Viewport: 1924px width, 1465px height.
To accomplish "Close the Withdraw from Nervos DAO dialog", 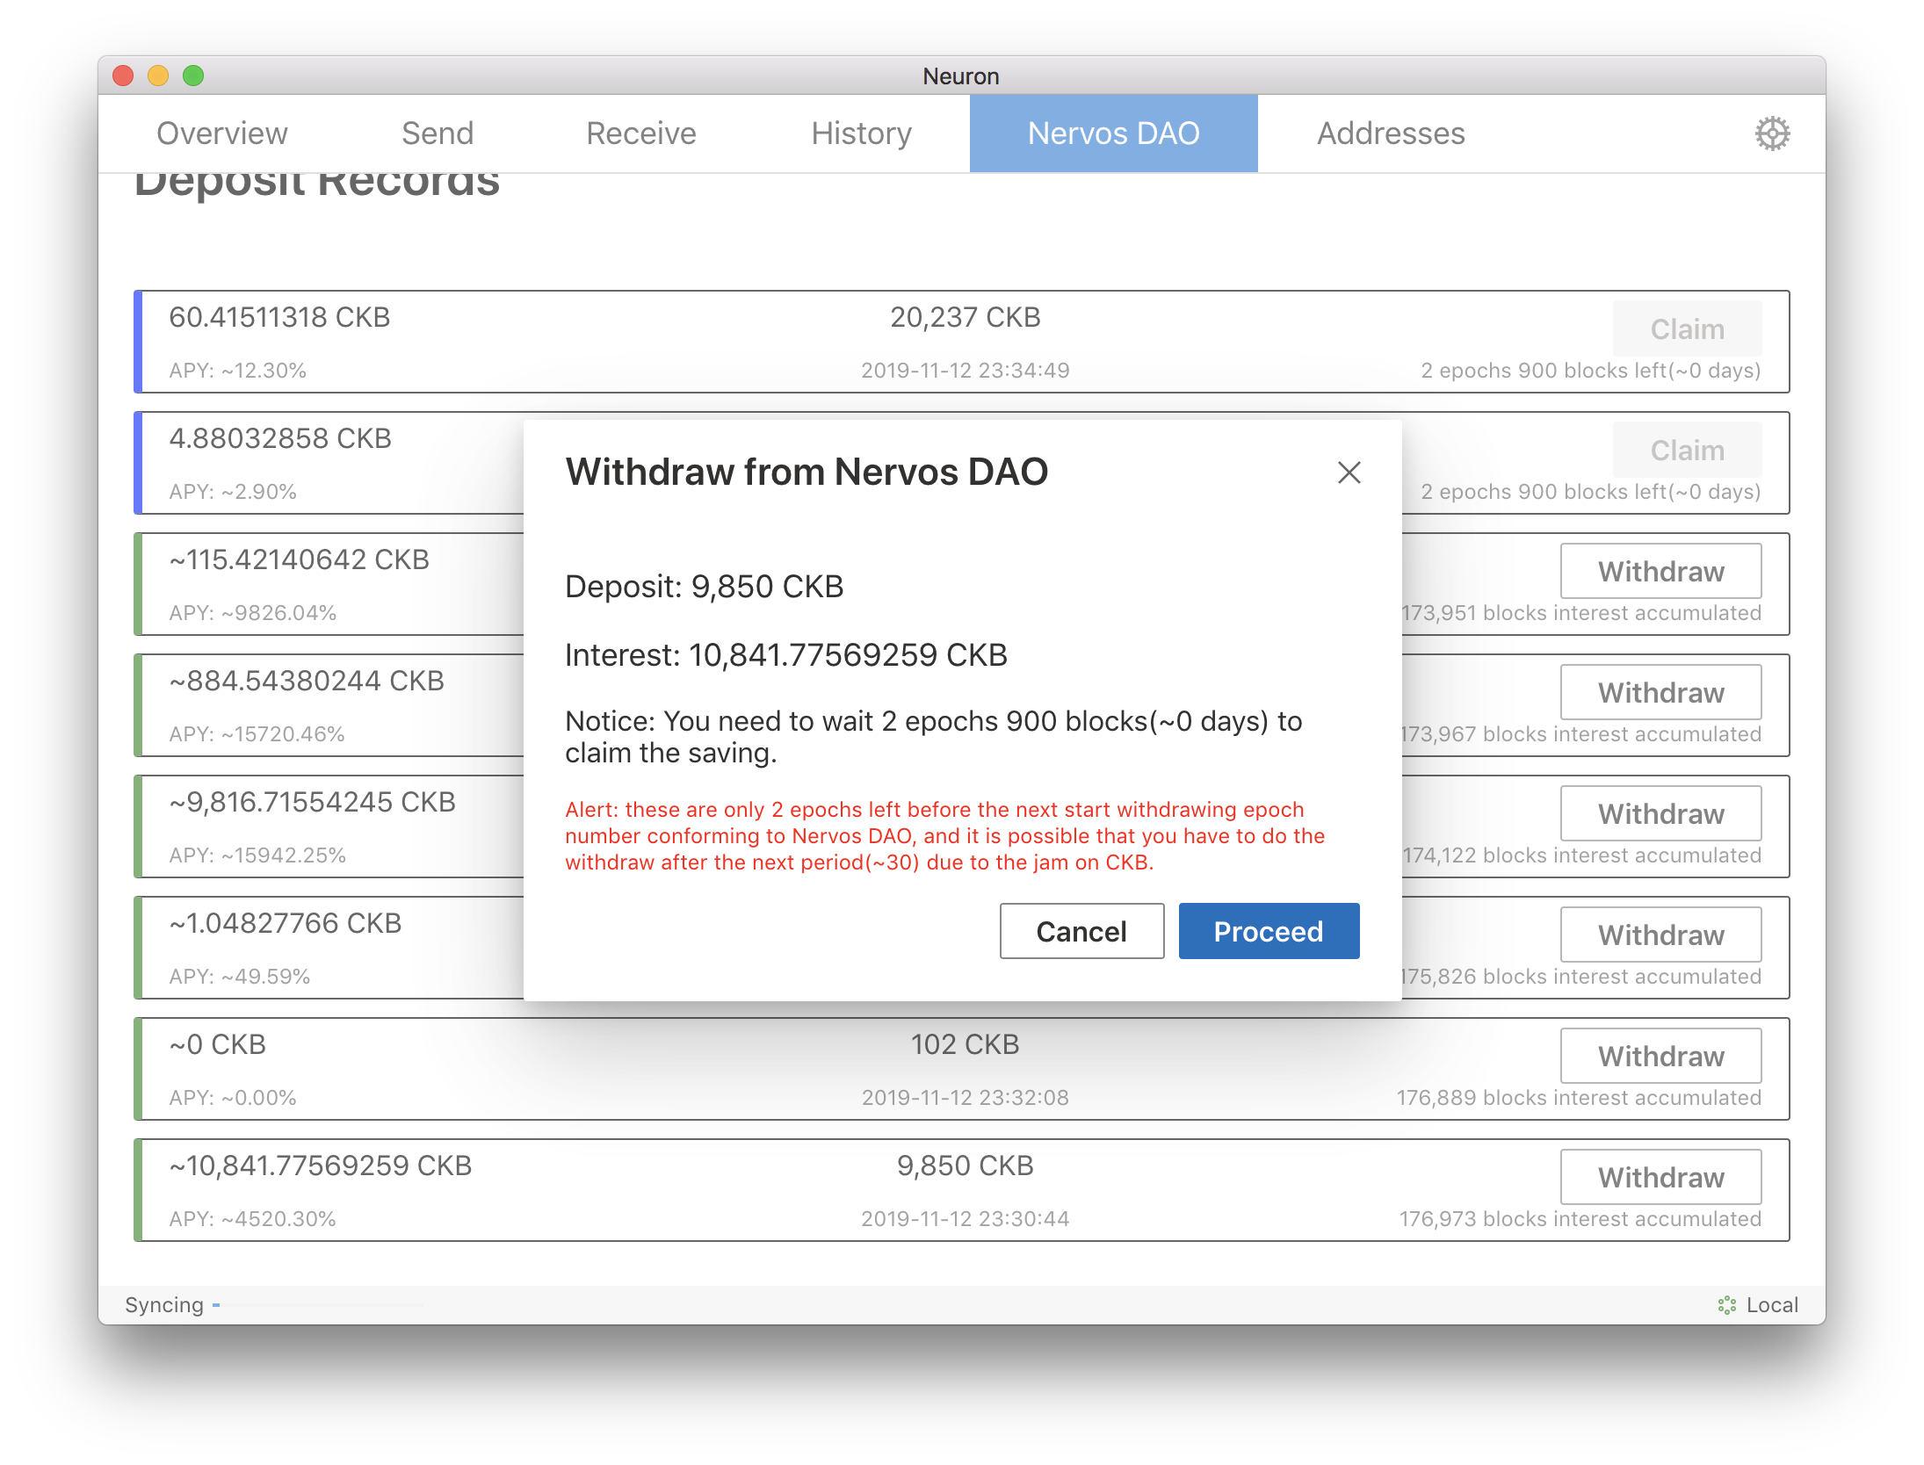I will (x=1349, y=473).
